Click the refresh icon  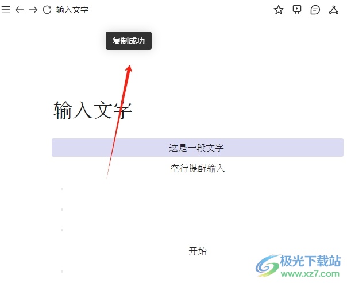pos(47,10)
